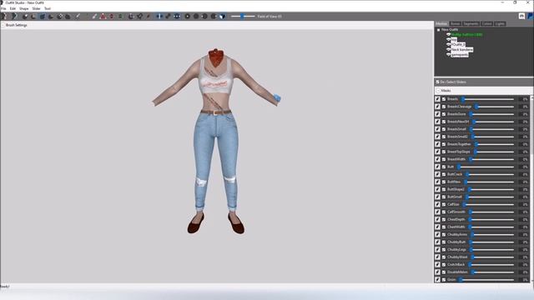The width and height of the screenshot is (534, 300).
Task: Toggle the De-/Select Sliders checkbox
Action: click(x=437, y=82)
